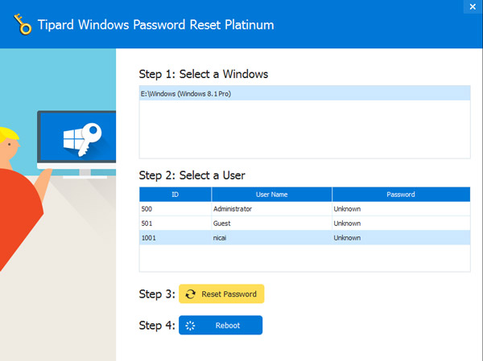Click the golden key logo icon
This screenshot has width=483, height=361.
[x=23, y=24]
